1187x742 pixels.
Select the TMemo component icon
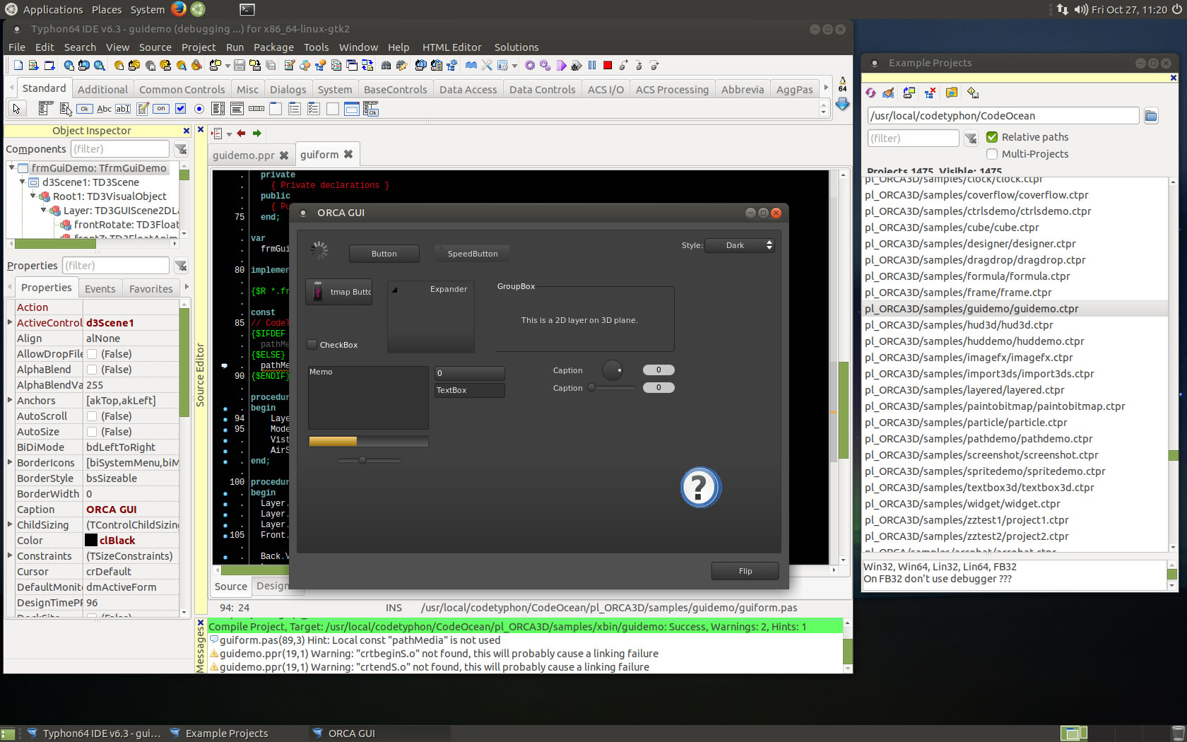[142, 109]
